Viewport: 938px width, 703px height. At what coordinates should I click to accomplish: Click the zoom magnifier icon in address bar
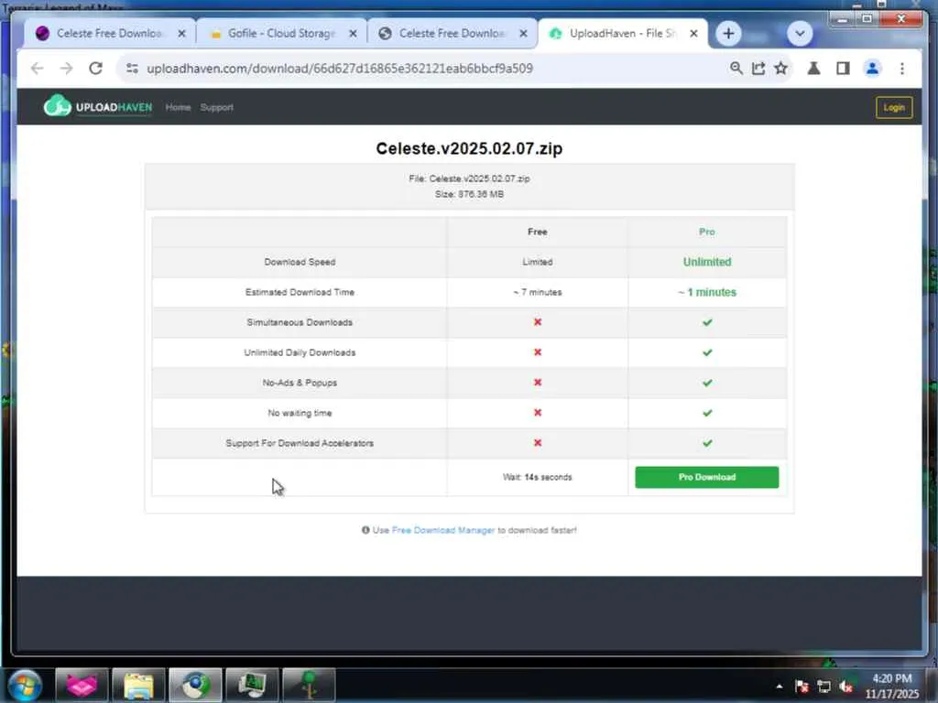pos(736,68)
